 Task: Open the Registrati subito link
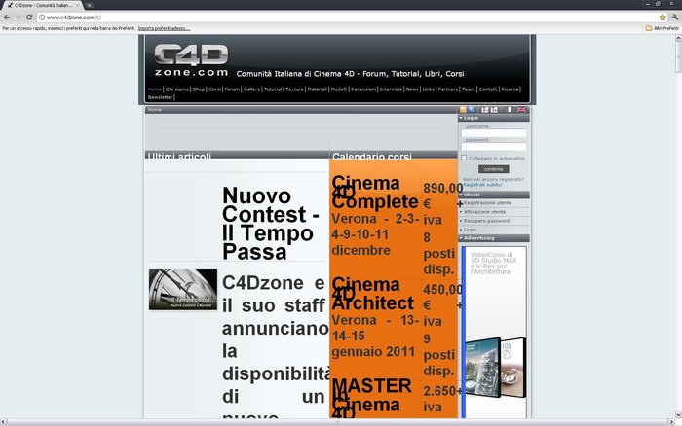coord(482,185)
